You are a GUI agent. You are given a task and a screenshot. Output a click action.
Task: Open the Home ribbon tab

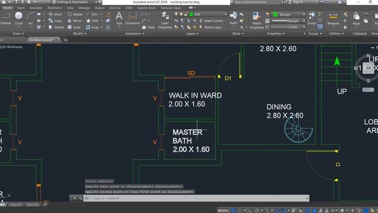8,8
